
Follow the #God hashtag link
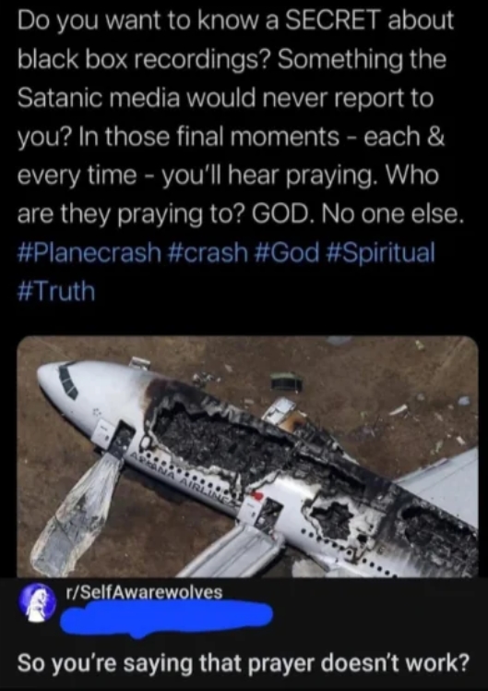[287, 253]
